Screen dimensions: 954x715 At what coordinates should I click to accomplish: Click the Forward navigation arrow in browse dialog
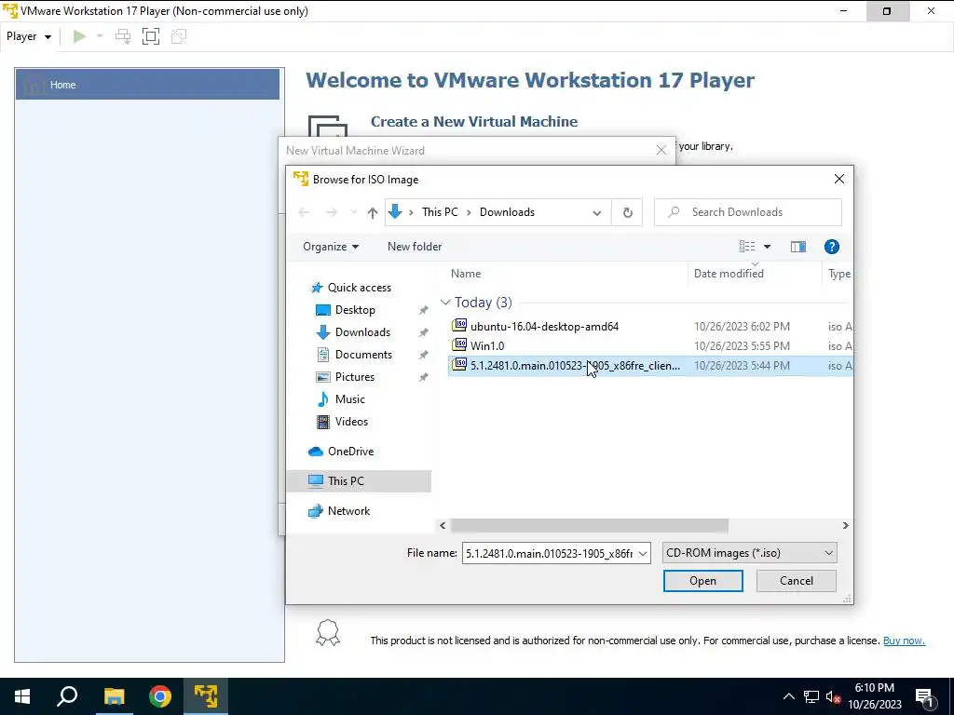pos(331,212)
